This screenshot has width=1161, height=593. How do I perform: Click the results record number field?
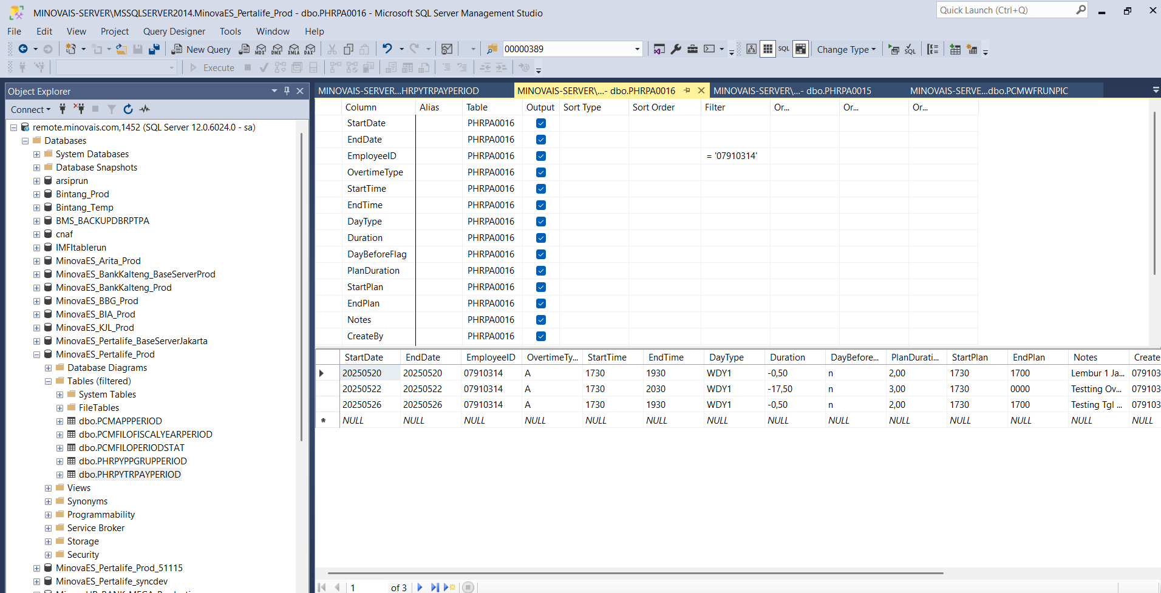point(368,587)
